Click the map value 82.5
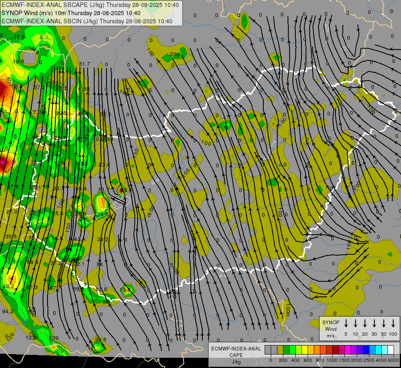Screen dimensions: 401x368 pos(102,289)
